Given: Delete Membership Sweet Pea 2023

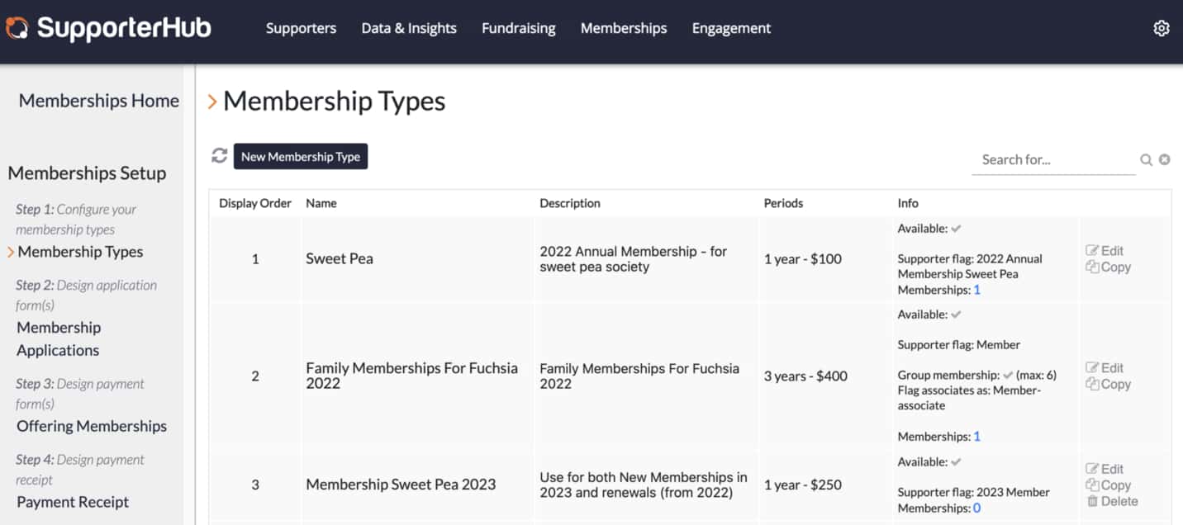Looking at the screenshot, I should (1112, 501).
